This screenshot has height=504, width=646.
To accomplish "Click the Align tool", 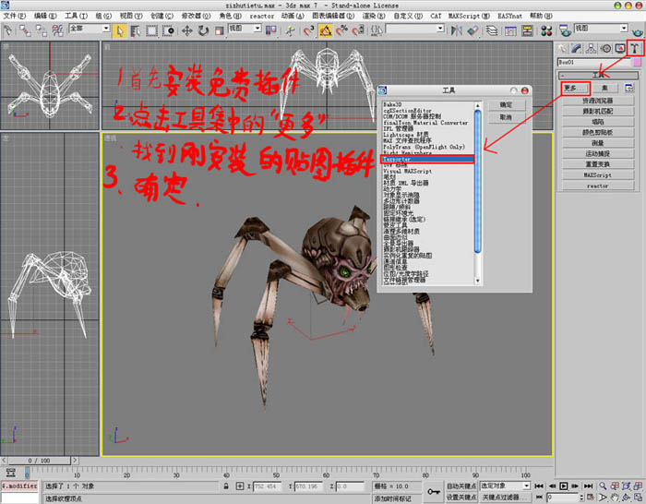I will 473,30.
